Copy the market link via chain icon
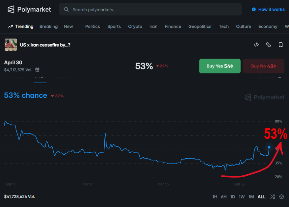The width and height of the screenshot is (289, 207). click(268, 45)
